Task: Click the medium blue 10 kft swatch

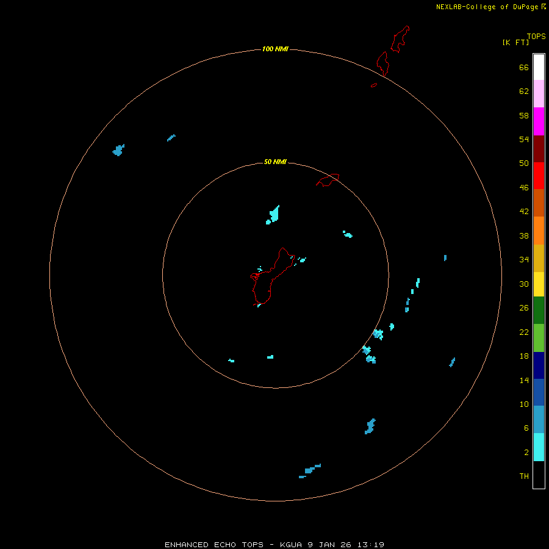Action: [x=539, y=392]
